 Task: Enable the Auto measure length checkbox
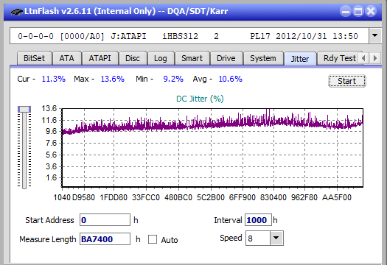click(153, 239)
